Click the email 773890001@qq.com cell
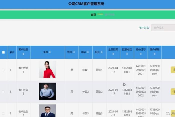Viewport: 175px width, 117px height. point(154,70)
